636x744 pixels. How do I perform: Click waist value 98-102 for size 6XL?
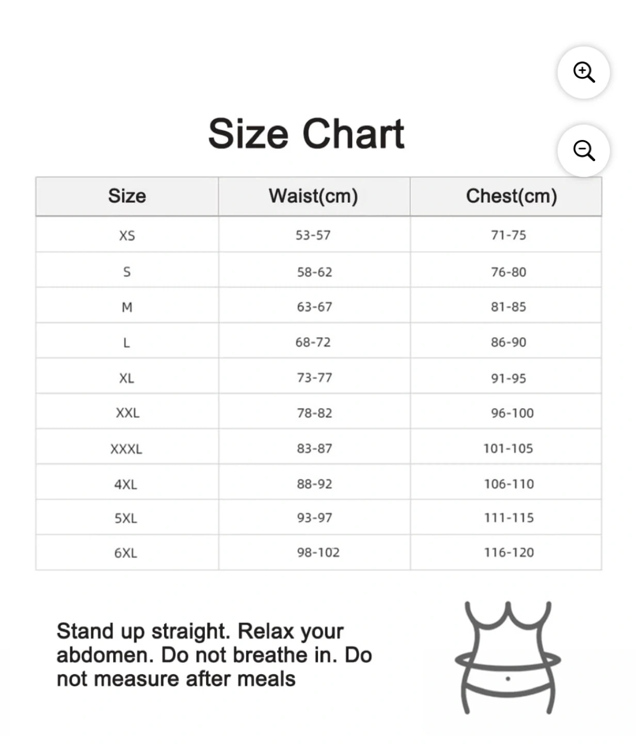[x=318, y=552]
